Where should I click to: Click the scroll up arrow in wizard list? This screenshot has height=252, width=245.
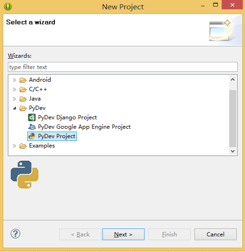[233, 80]
